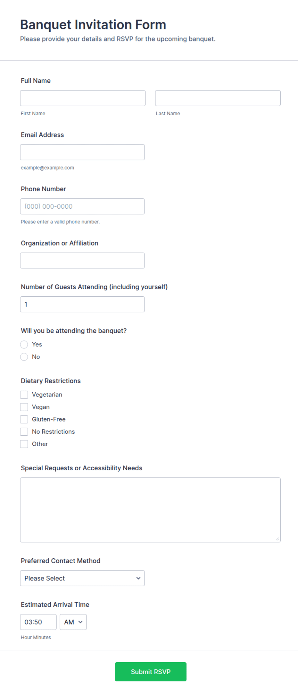
Task: Enable the Gluten-Free checkbox
Action: (24, 419)
